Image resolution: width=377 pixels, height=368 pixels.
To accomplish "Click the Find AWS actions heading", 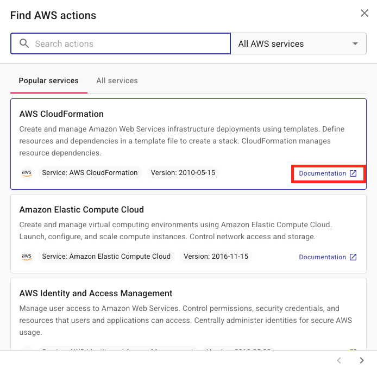I will pos(53,15).
